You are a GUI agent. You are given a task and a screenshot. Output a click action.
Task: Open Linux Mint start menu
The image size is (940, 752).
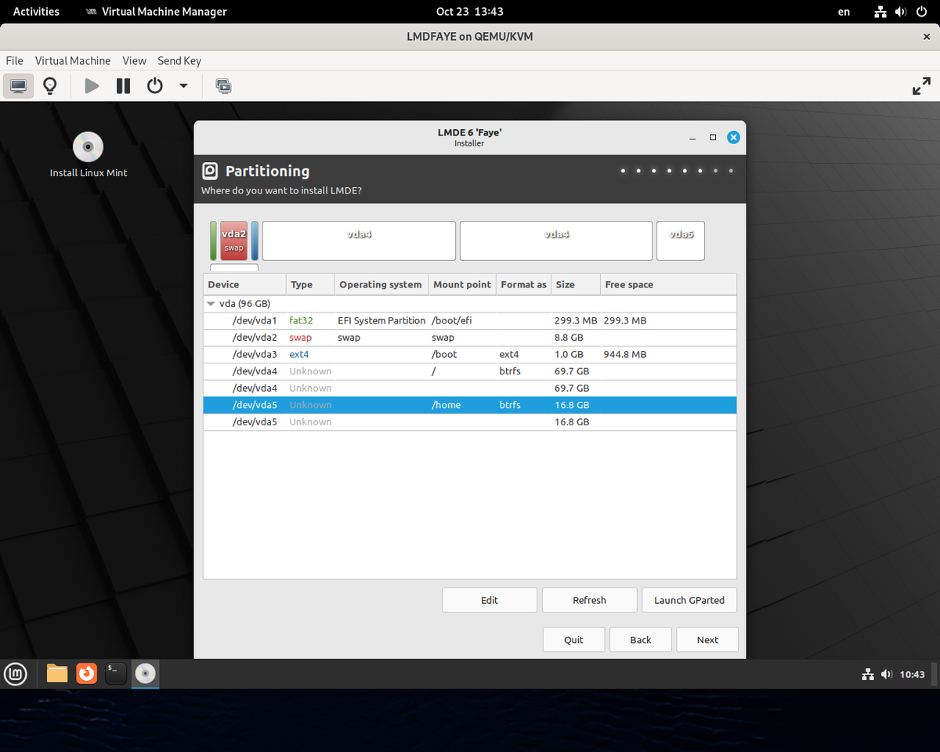[x=16, y=674]
